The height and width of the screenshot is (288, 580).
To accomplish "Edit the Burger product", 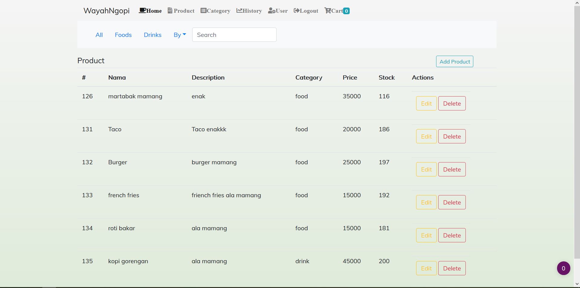I will (x=426, y=169).
